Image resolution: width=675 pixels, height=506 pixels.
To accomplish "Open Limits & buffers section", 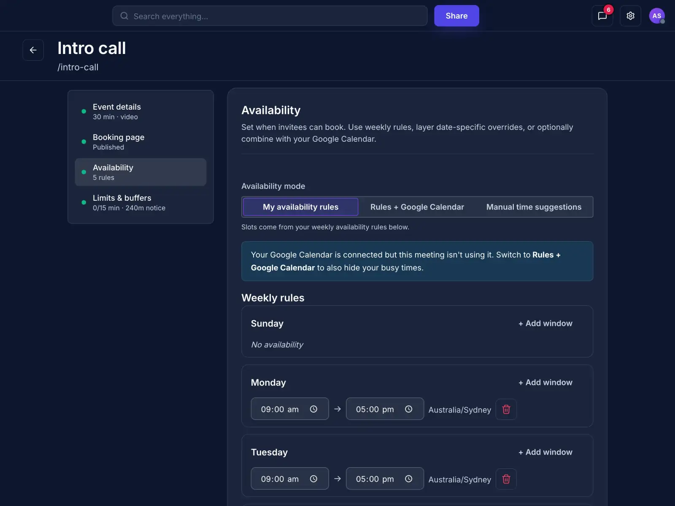I will [x=140, y=202].
